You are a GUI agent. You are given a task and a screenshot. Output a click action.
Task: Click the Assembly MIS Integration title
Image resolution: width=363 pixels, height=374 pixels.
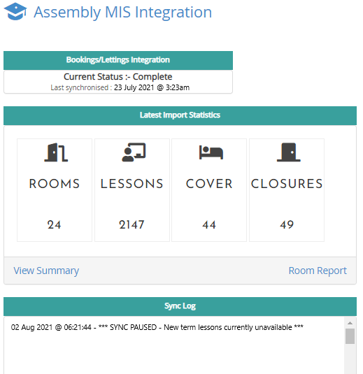[122, 12]
